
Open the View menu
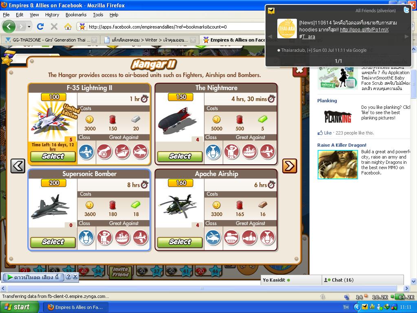click(34, 15)
